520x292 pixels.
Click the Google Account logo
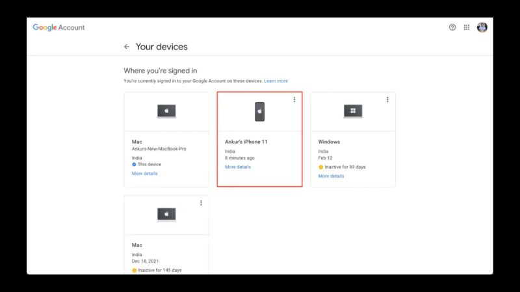(x=58, y=27)
